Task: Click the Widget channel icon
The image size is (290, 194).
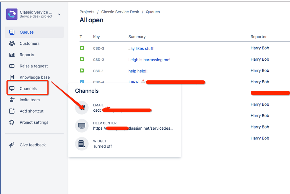Action: pos(82,144)
